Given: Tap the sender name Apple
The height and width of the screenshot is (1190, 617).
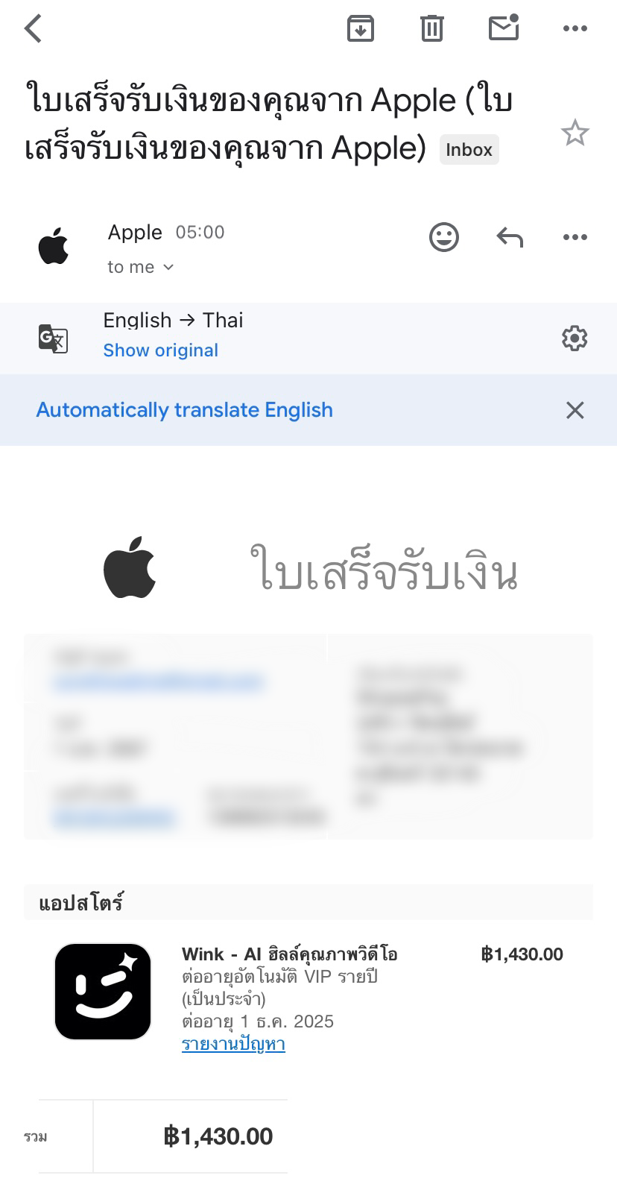Looking at the screenshot, I should (x=135, y=233).
